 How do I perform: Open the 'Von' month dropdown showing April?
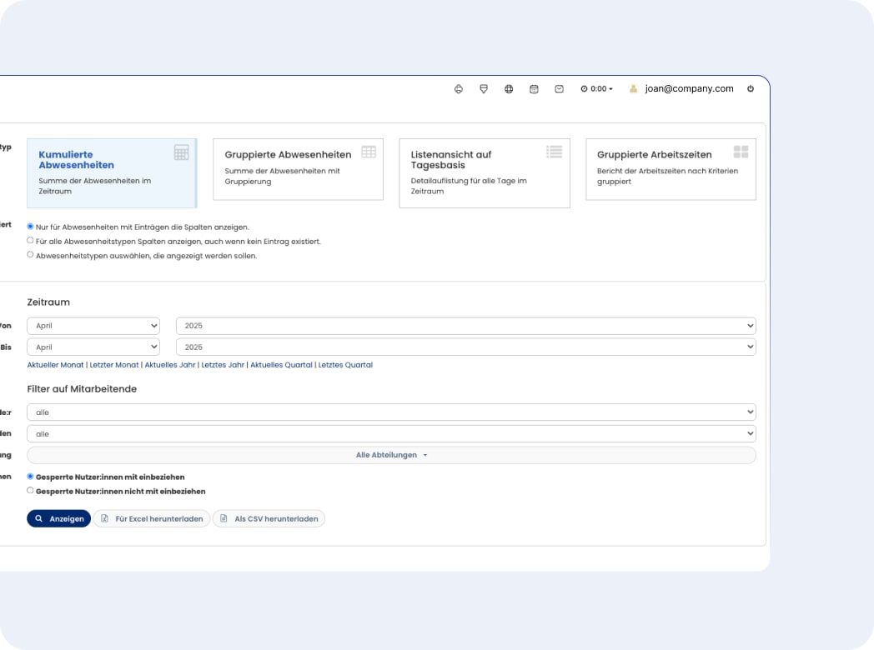coord(93,326)
